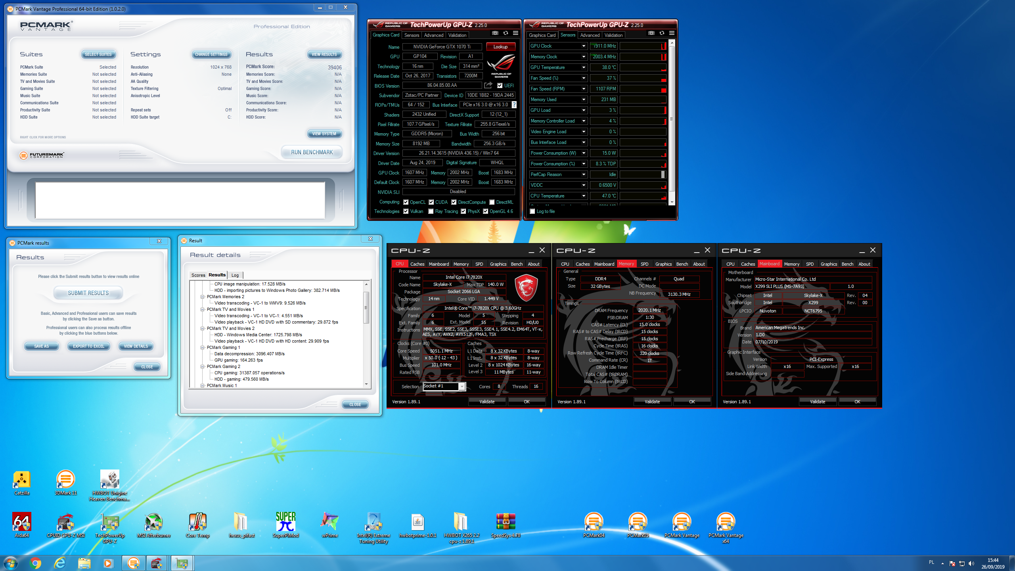Screen dimensions: 1015x571
Task: Click the refresh icon in left GPU-Z window
Action: coord(506,33)
